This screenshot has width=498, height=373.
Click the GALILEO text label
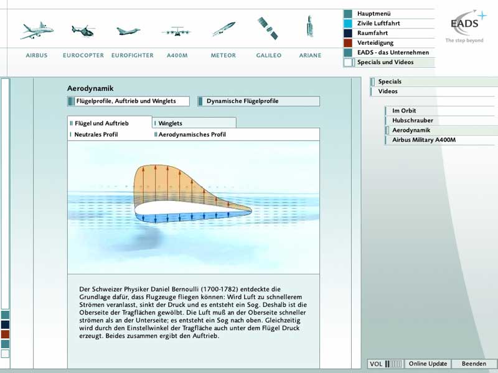(269, 55)
